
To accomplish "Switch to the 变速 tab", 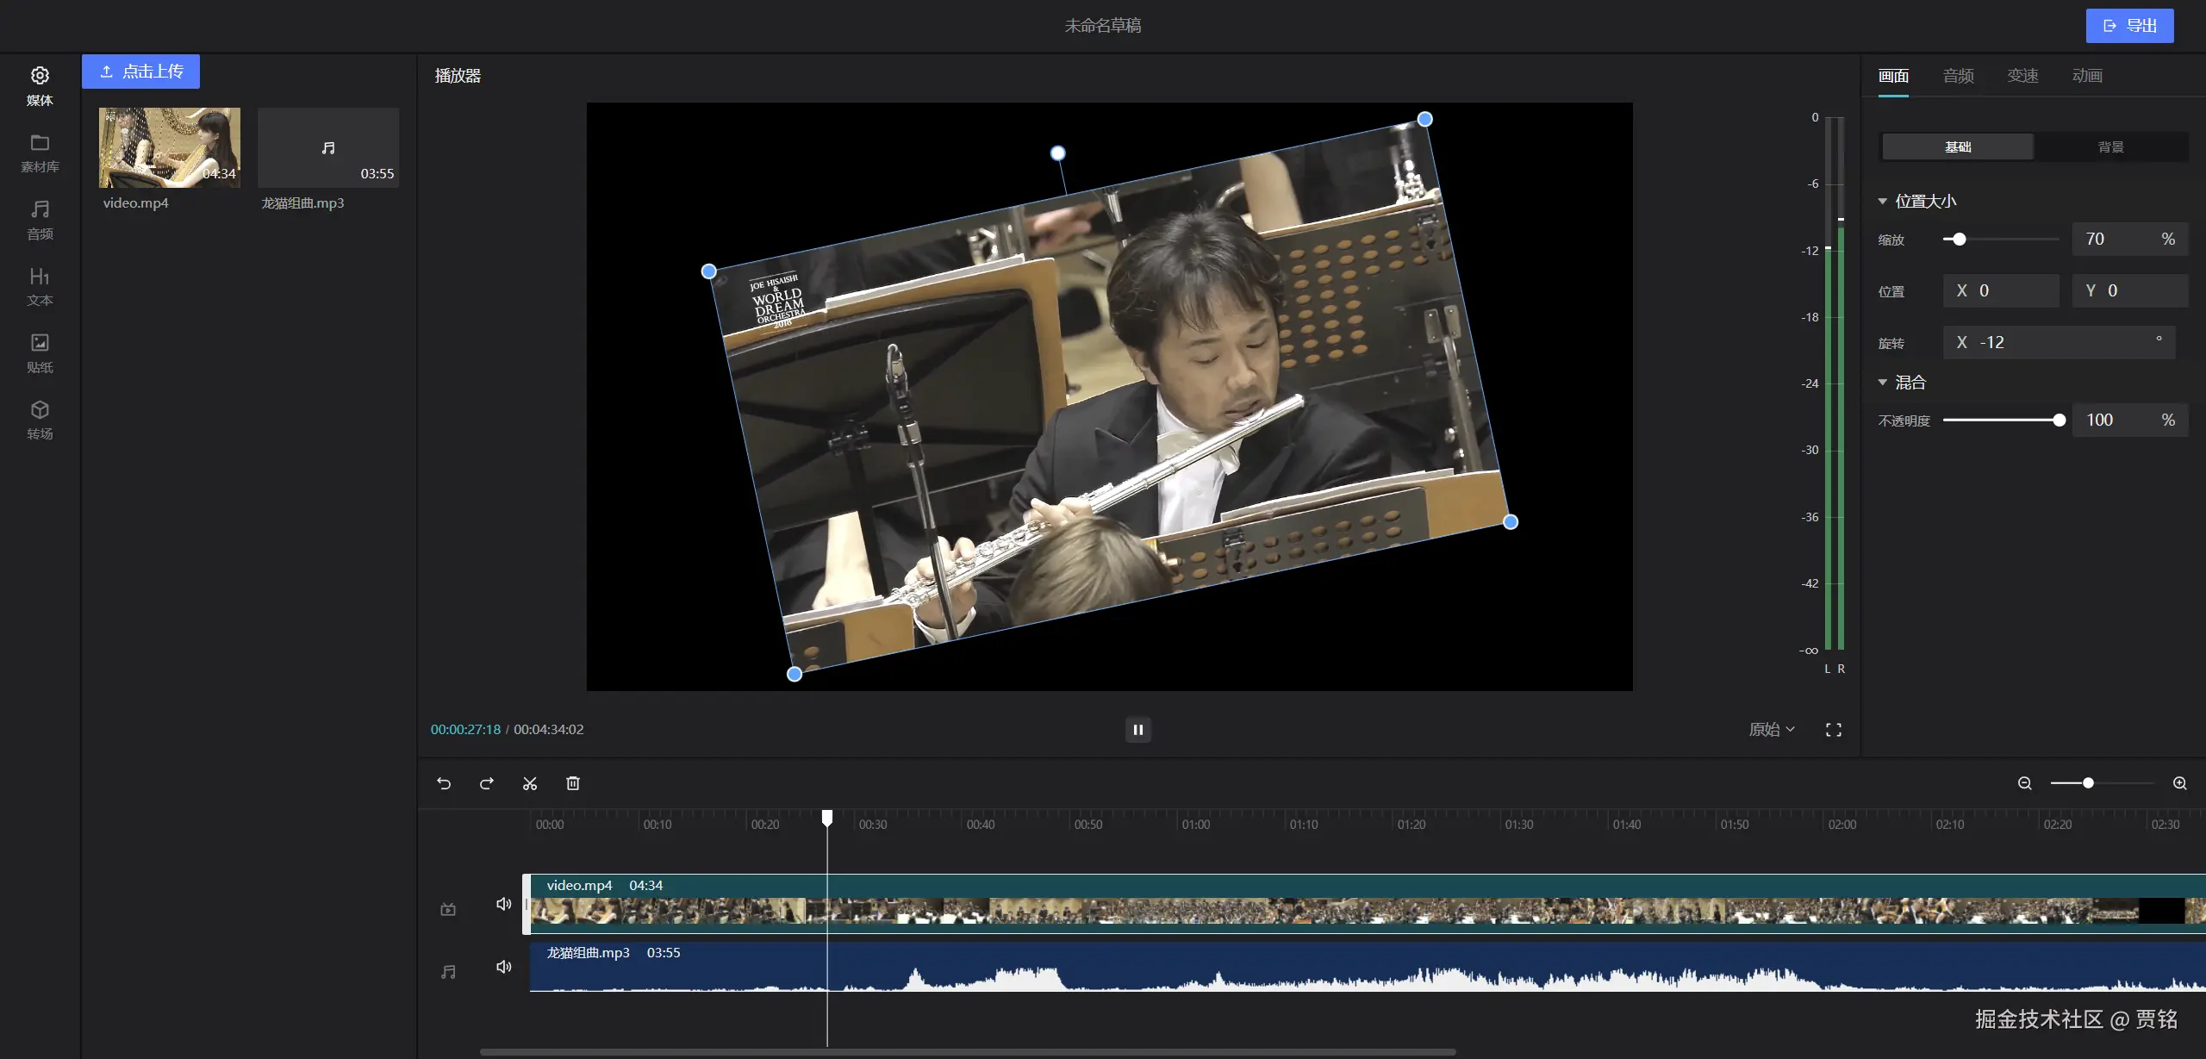I will (2022, 76).
